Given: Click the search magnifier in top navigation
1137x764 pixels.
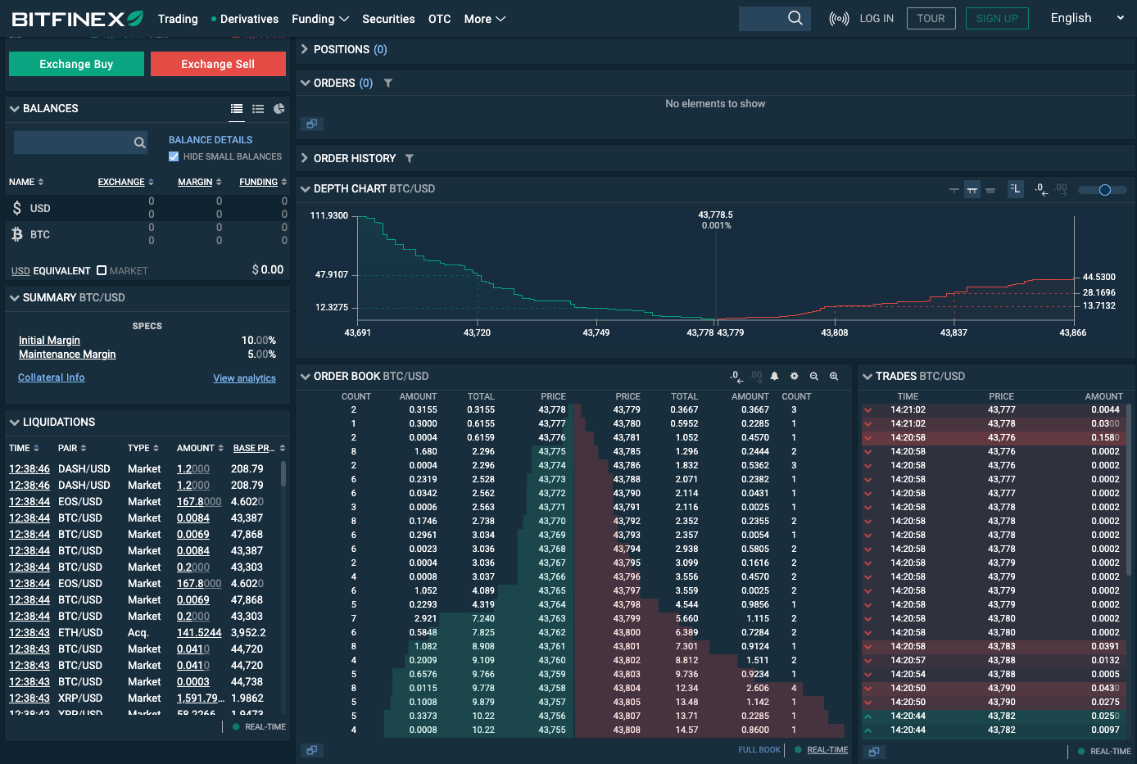Looking at the screenshot, I should click(795, 18).
